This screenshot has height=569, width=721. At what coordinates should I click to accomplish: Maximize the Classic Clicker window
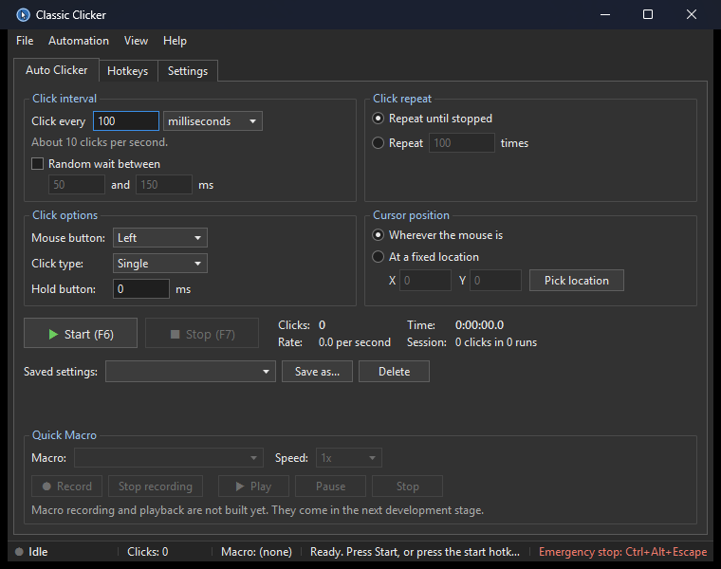pos(647,14)
